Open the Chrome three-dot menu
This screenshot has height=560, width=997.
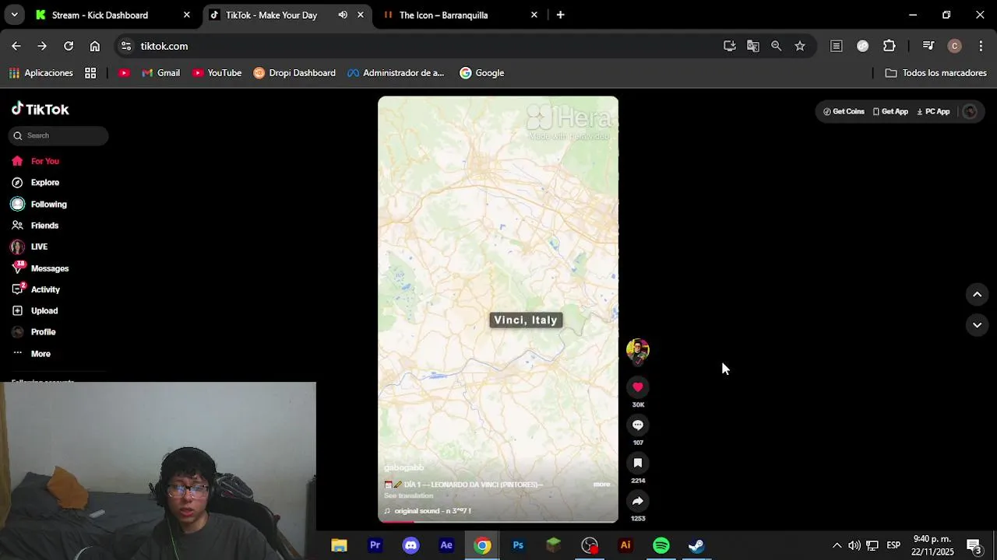point(980,46)
